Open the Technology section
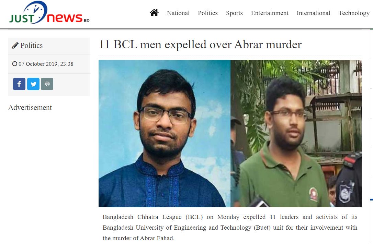373x244 pixels. pyautogui.click(x=354, y=13)
